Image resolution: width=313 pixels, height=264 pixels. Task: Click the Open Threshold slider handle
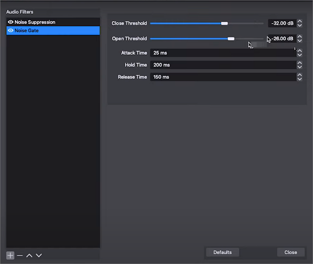click(231, 39)
